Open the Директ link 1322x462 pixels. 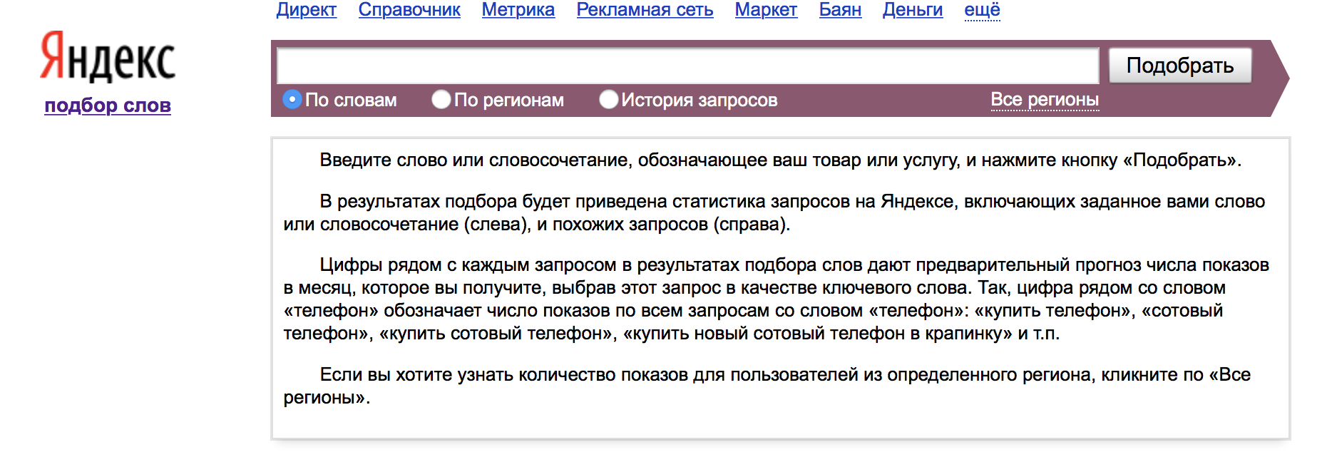pyautogui.click(x=307, y=10)
